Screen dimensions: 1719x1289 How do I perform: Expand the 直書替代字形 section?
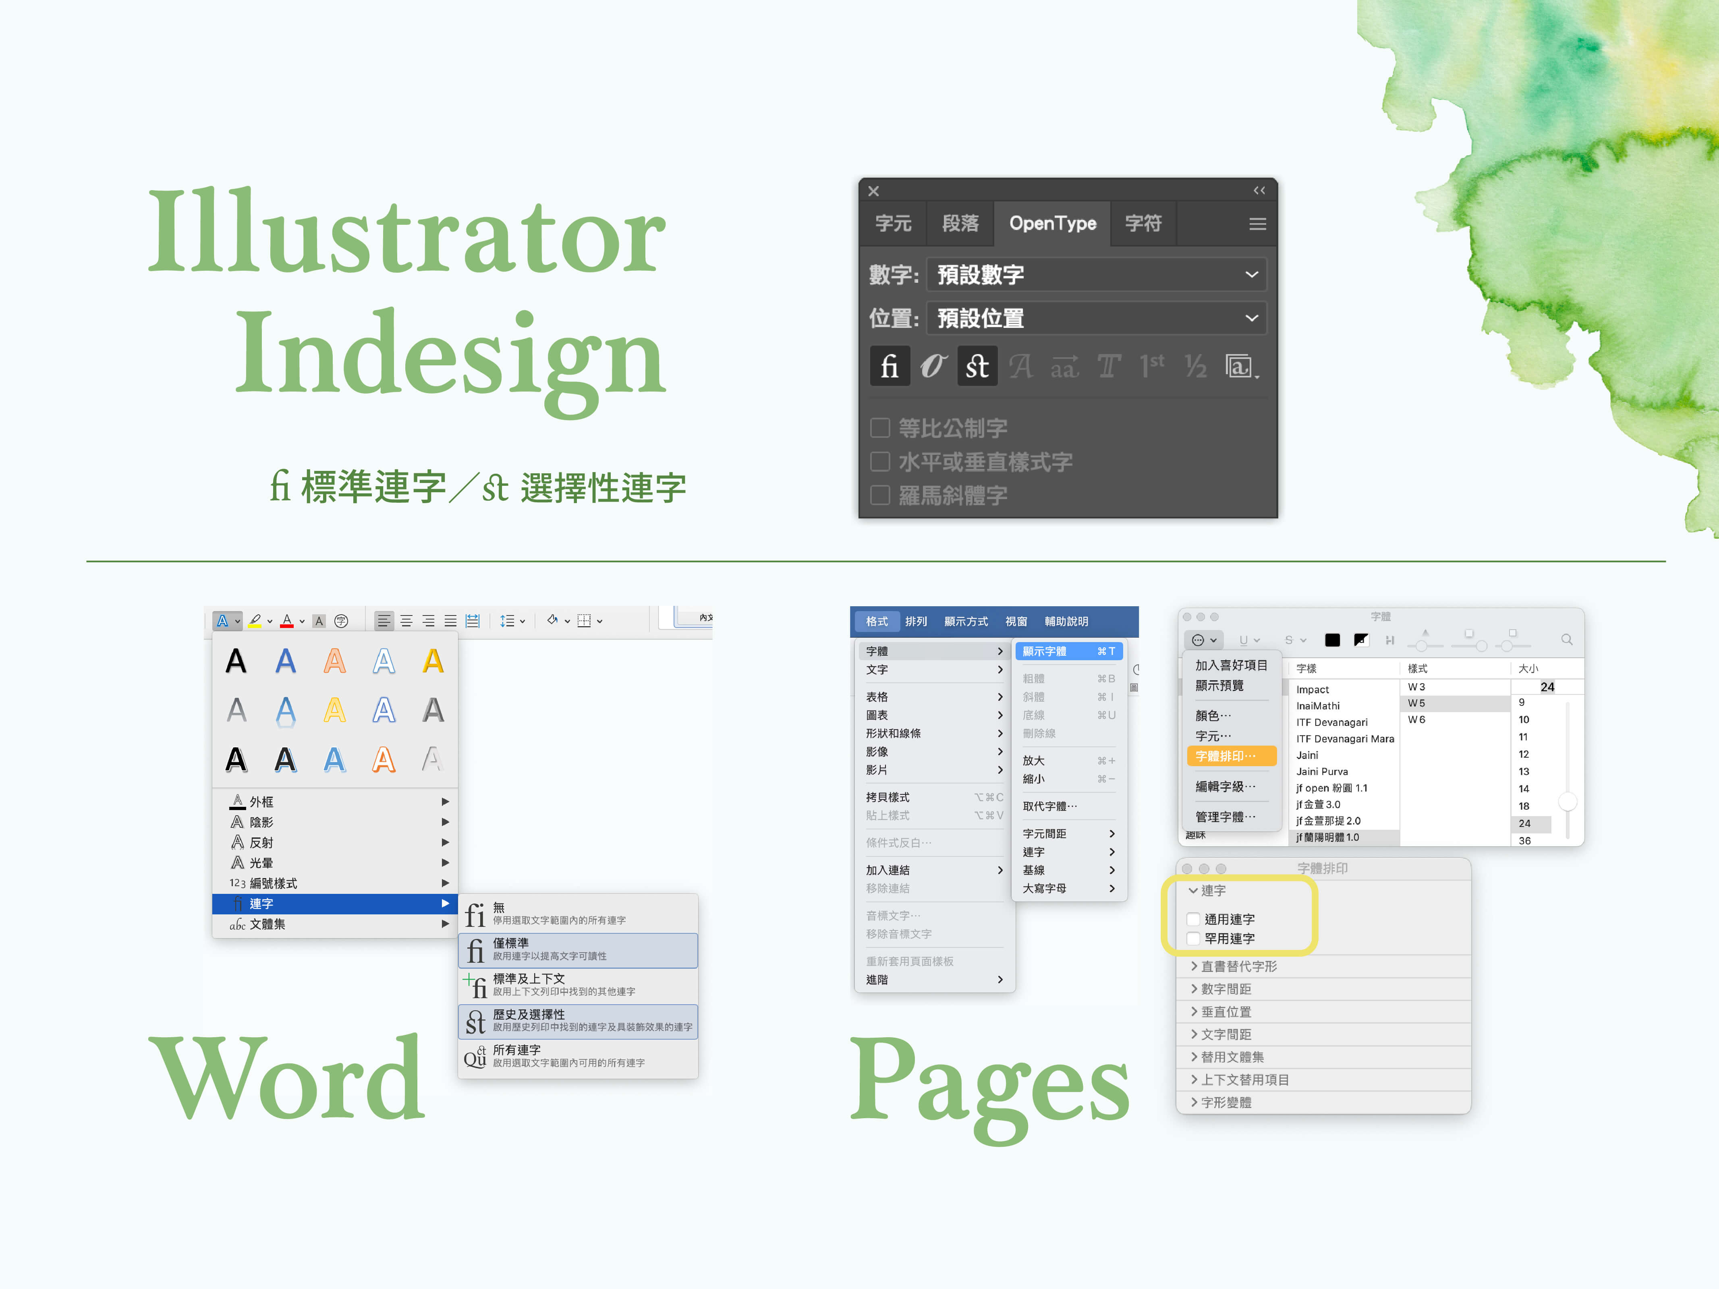point(1194,966)
